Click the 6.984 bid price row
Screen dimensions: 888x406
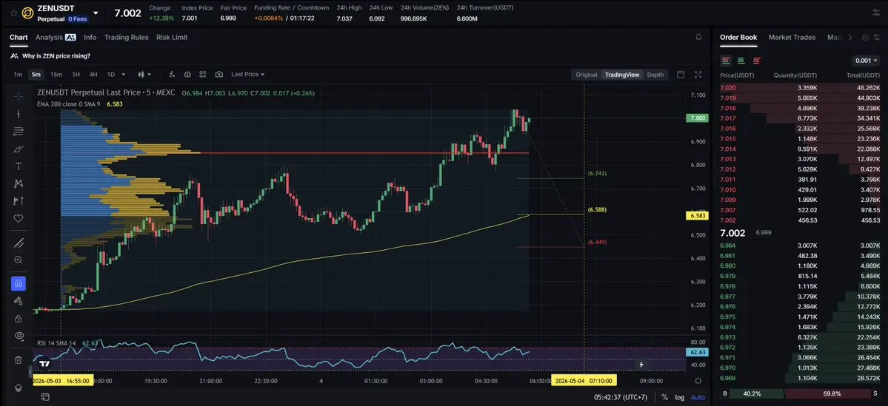(x=800, y=246)
